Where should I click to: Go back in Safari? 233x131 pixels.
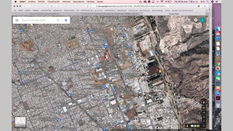[25, 6]
